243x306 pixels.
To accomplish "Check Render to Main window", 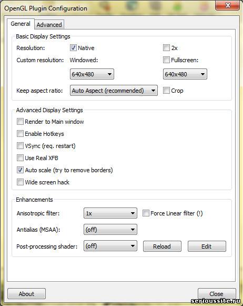I will [20, 121].
